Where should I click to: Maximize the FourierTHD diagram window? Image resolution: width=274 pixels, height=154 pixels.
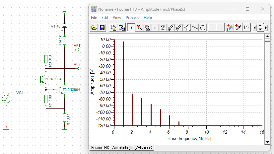pyautogui.click(x=247, y=9)
